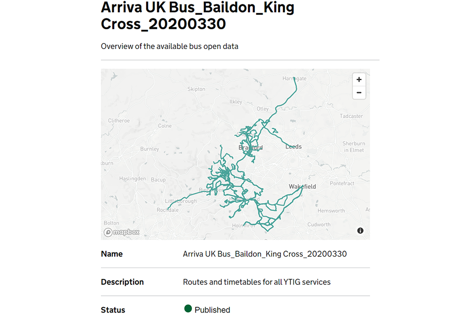Viewport: 475px width, 317px height.
Task: Click the Skipton label on the map
Action: tap(196, 89)
